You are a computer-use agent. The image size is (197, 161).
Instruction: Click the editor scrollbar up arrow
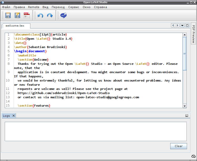185,35
